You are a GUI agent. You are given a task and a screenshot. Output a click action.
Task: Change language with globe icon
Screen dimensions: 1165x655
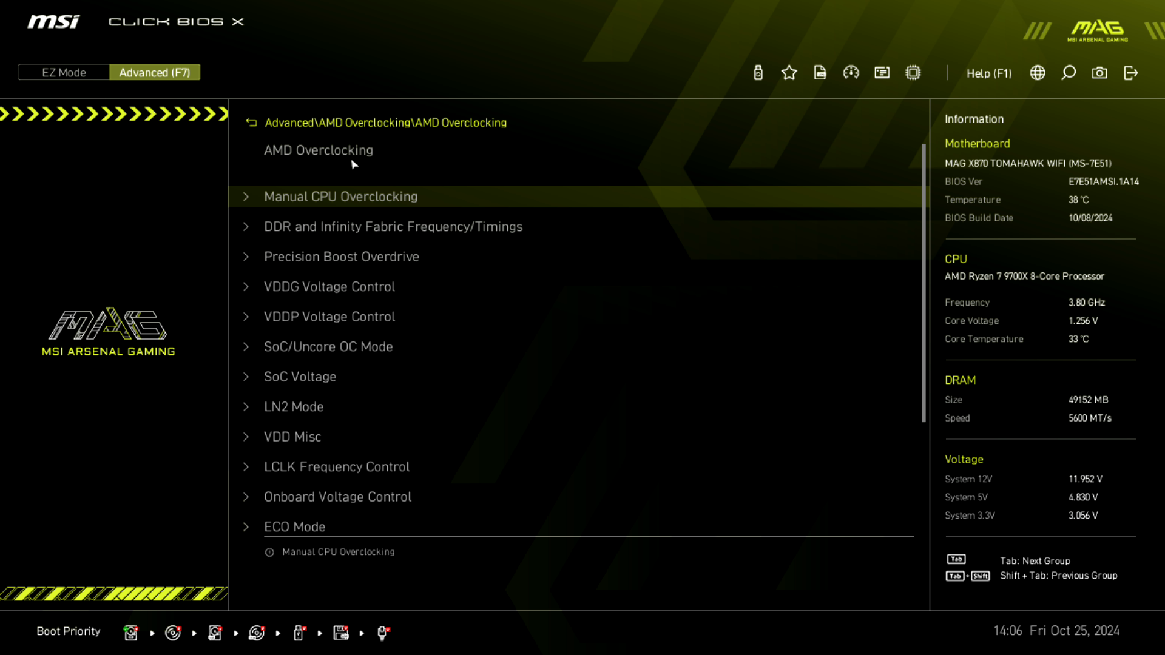click(x=1038, y=73)
